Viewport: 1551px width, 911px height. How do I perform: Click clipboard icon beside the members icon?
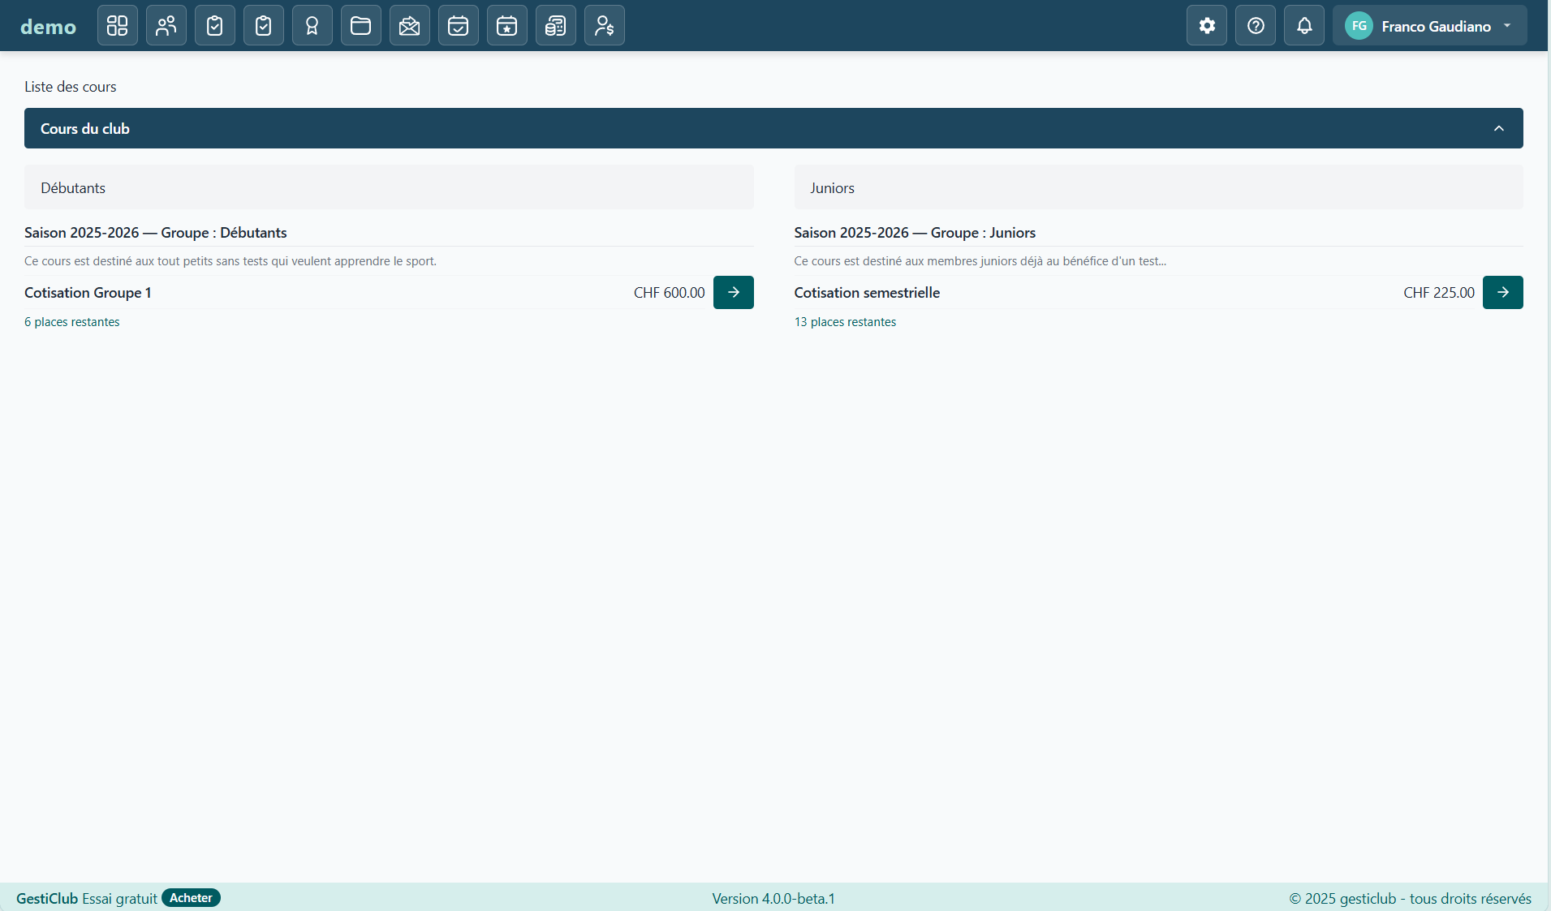(215, 25)
